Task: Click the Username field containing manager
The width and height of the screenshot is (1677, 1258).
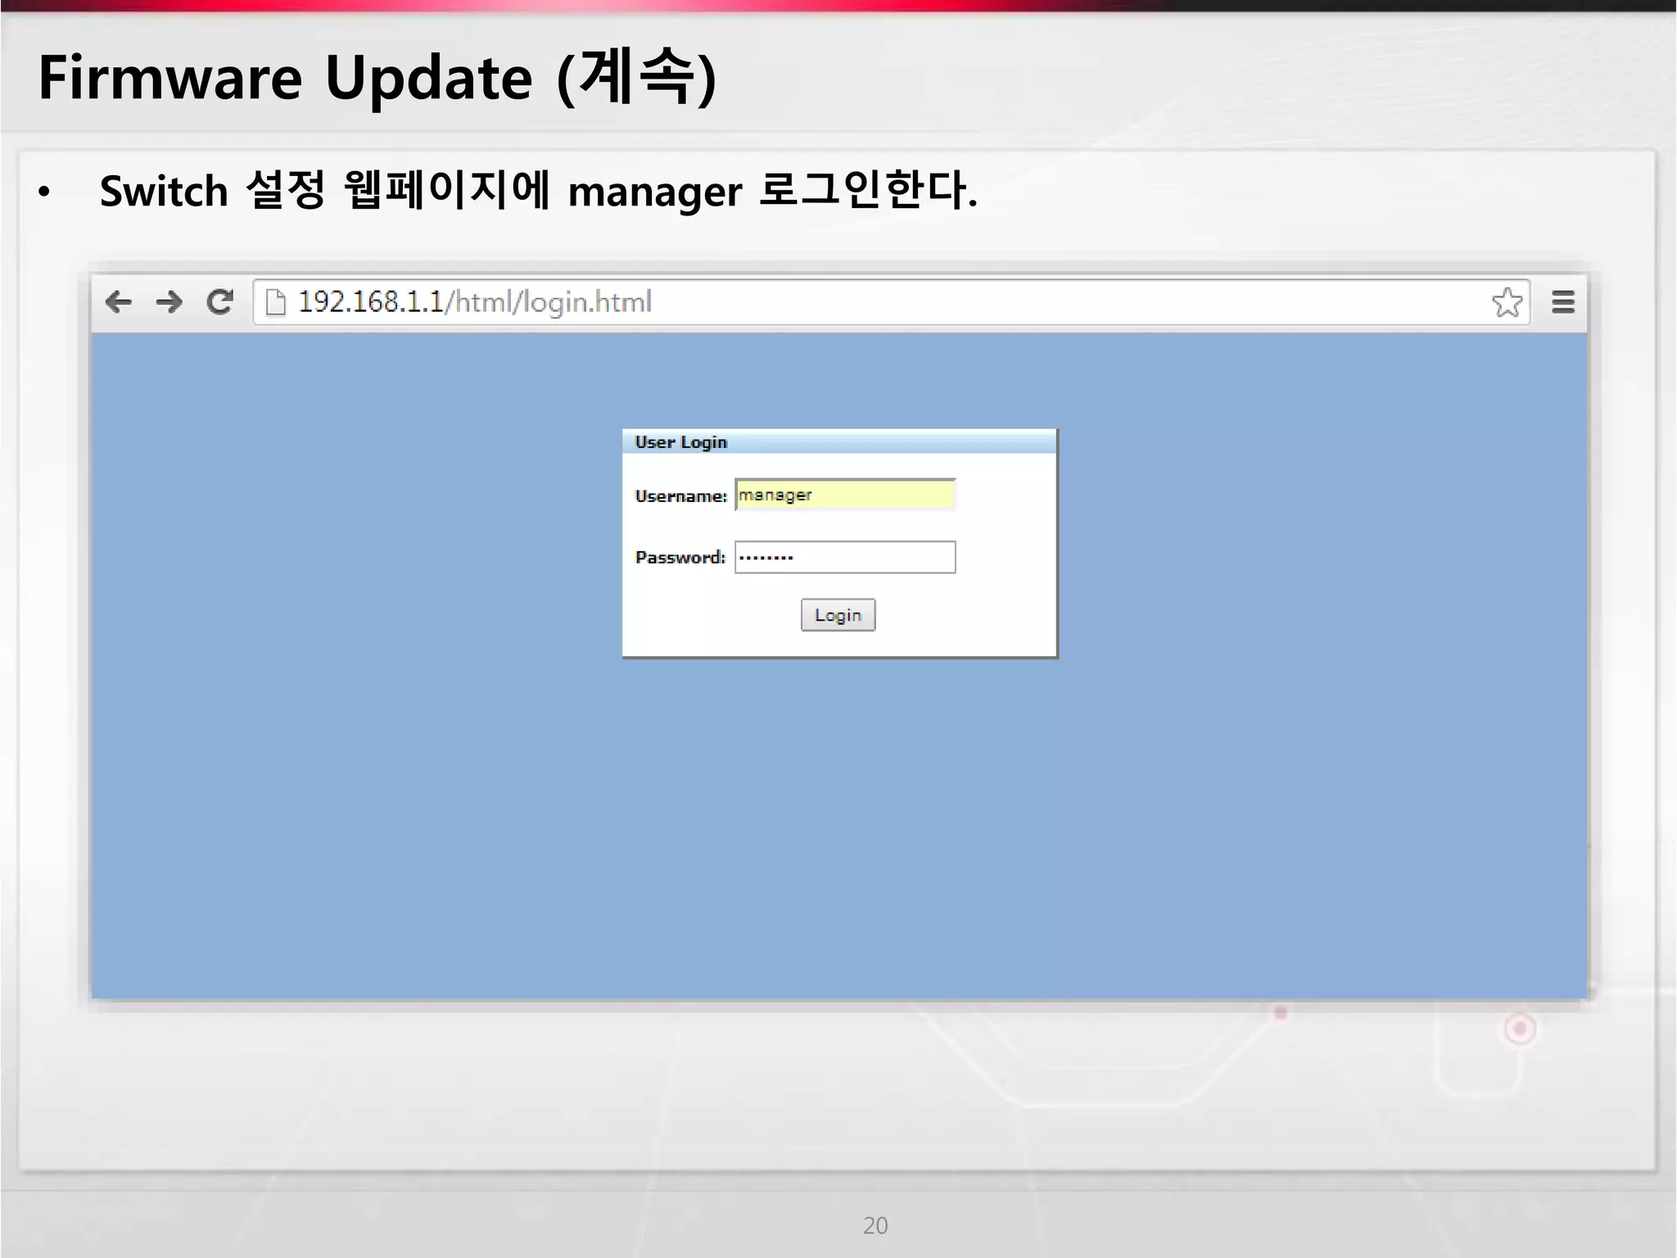Action: click(845, 495)
